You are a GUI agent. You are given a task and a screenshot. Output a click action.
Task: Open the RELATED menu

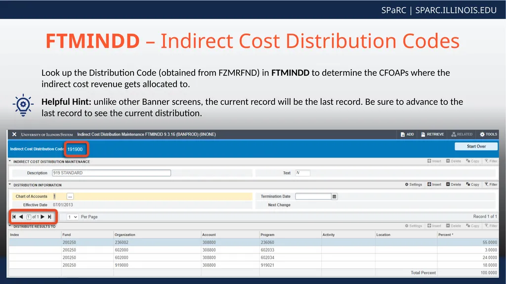point(462,134)
